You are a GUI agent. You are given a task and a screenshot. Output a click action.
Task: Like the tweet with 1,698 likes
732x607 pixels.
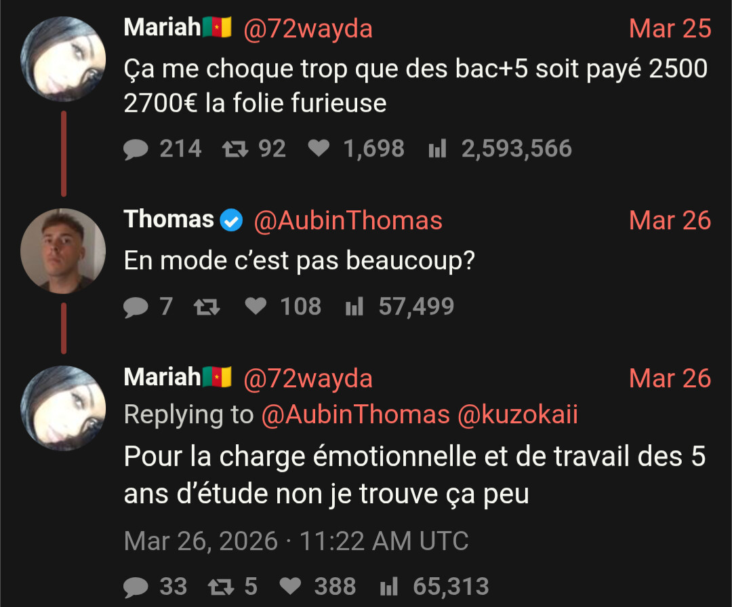319,149
